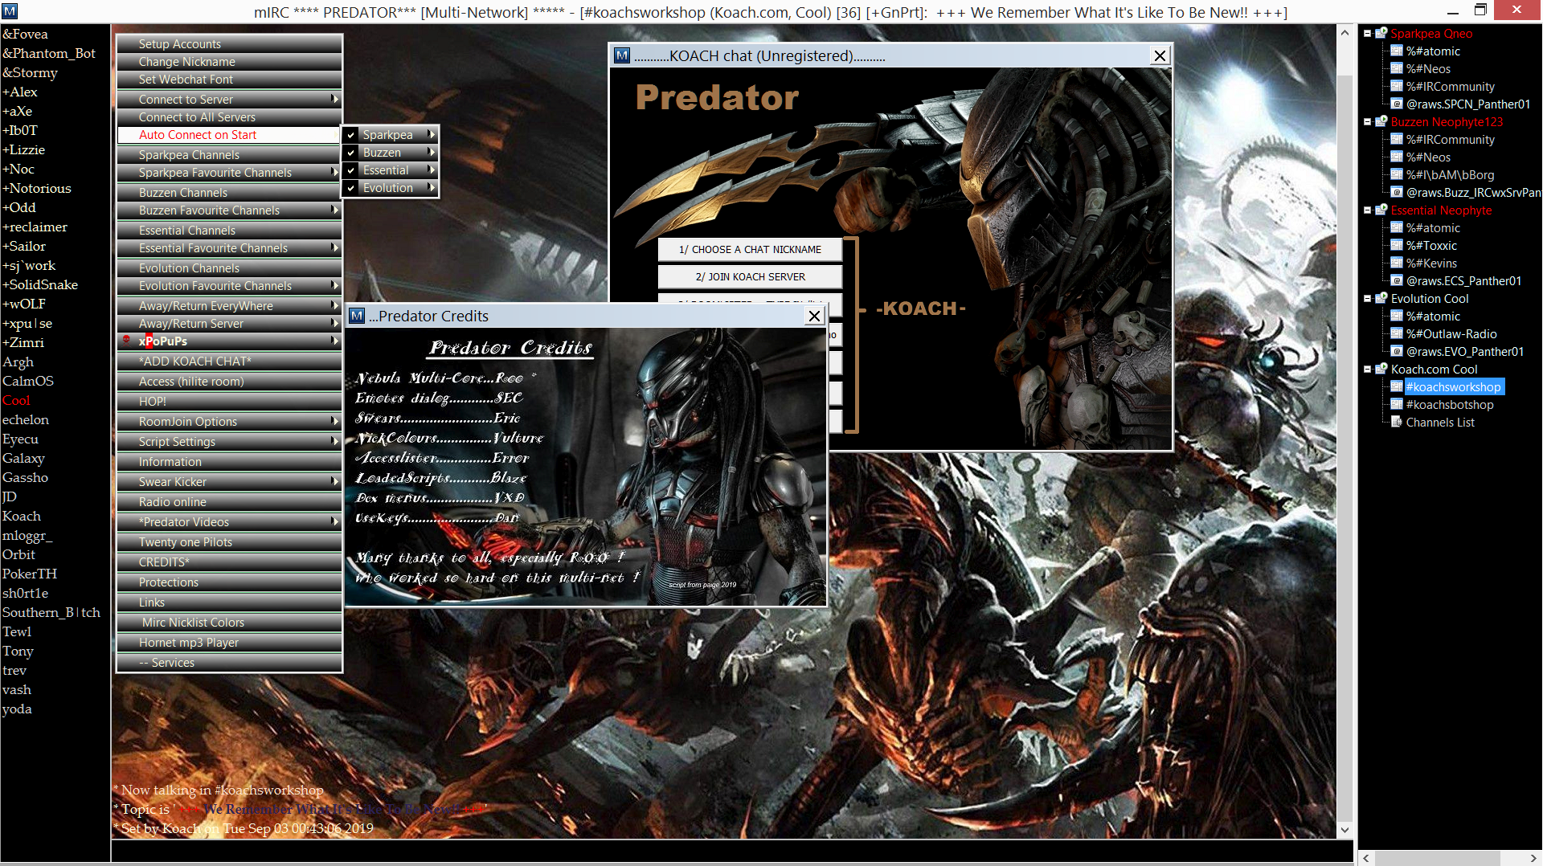
Task: Click the Buzzen Neophyte123 server icon
Action: pyautogui.click(x=1381, y=121)
